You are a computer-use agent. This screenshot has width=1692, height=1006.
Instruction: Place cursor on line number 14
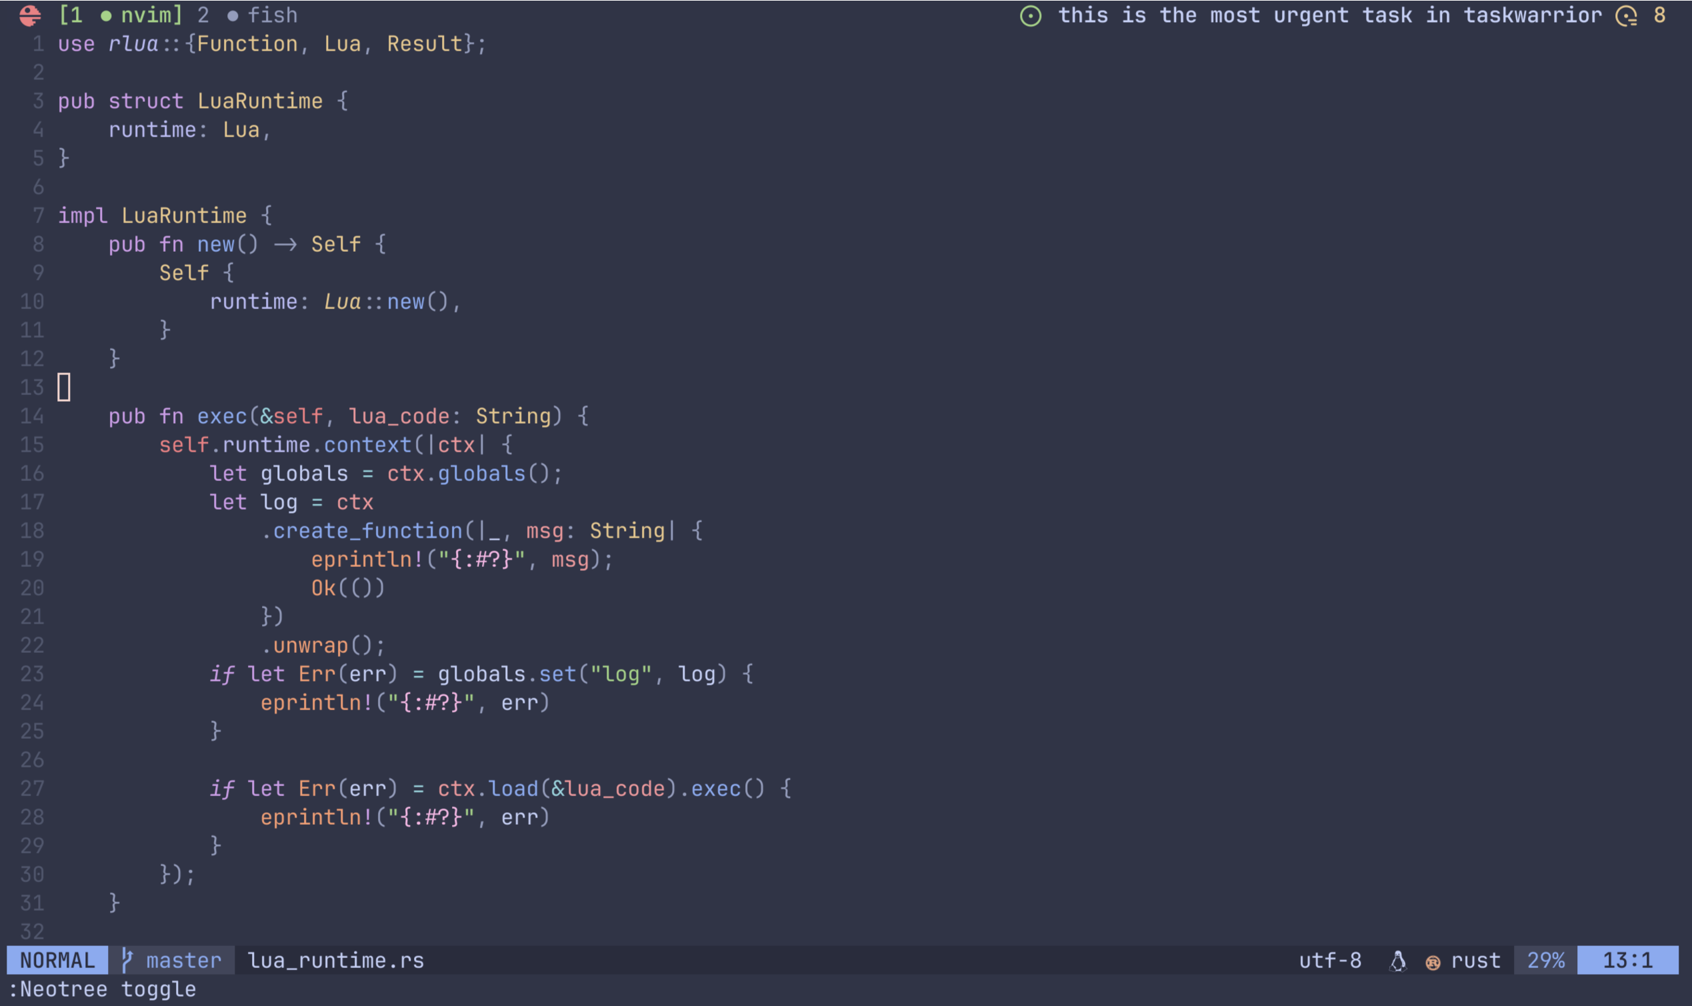(x=32, y=416)
